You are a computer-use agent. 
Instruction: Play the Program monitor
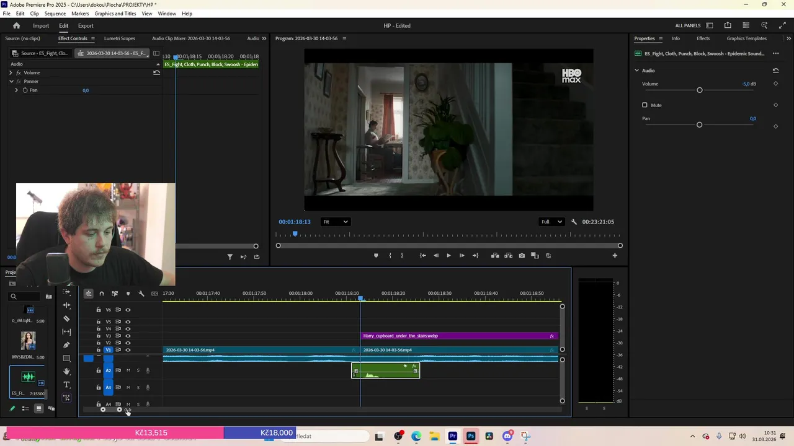coord(448,255)
